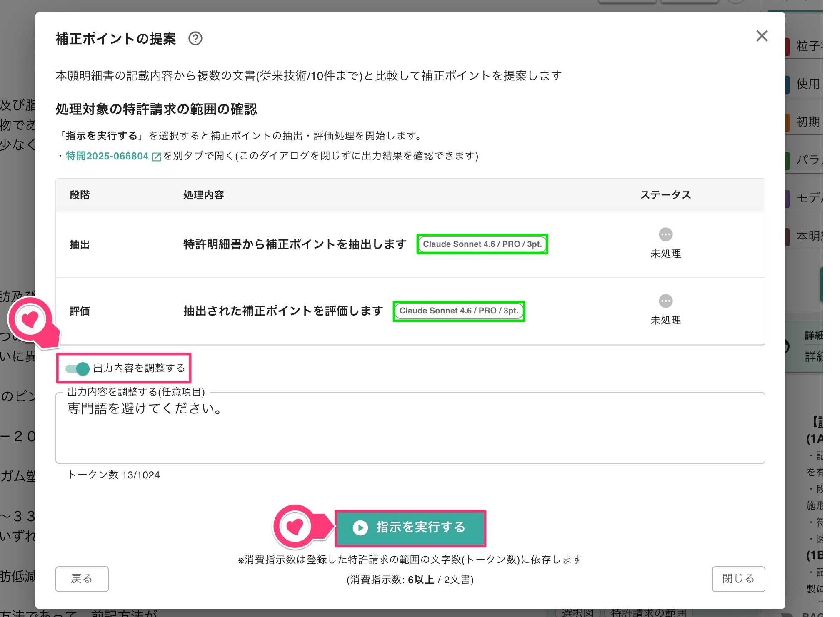840x617 pixels.
Task: Click the play icon in 指示を実行する
Action: pyautogui.click(x=360, y=528)
